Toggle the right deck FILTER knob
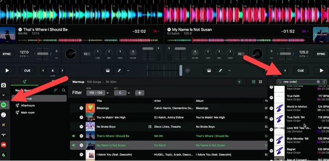Viewport: 329px width, 161px height. click(195, 53)
